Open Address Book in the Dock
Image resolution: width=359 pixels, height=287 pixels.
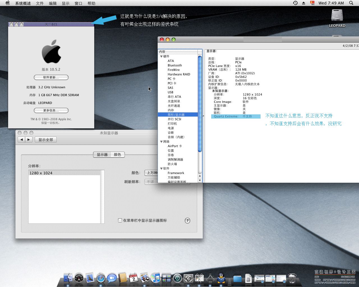click(x=123, y=278)
